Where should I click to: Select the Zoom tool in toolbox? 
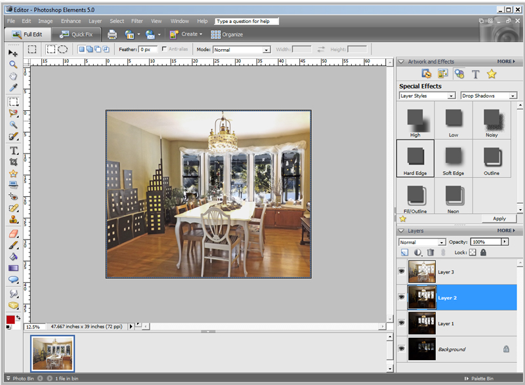click(13, 64)
